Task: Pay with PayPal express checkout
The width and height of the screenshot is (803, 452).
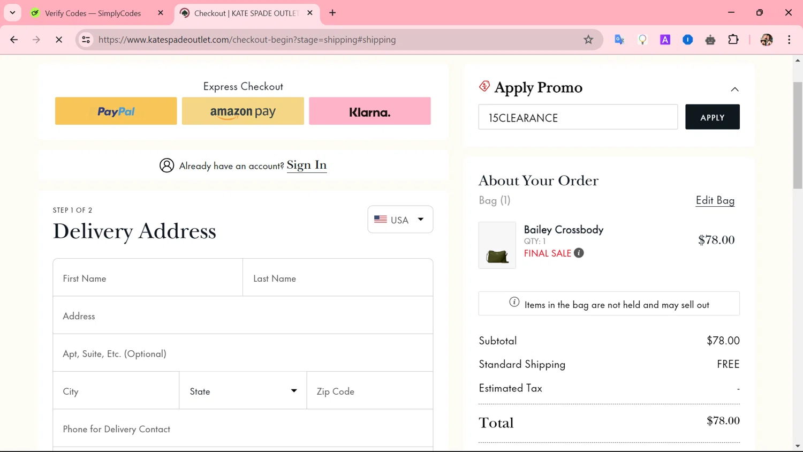Action: click(116, 111)
